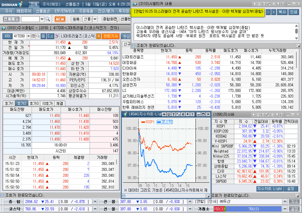Click the 지수차트 Light button
The width and height of the screenshot is (302, 213).
tap(270, 189)
